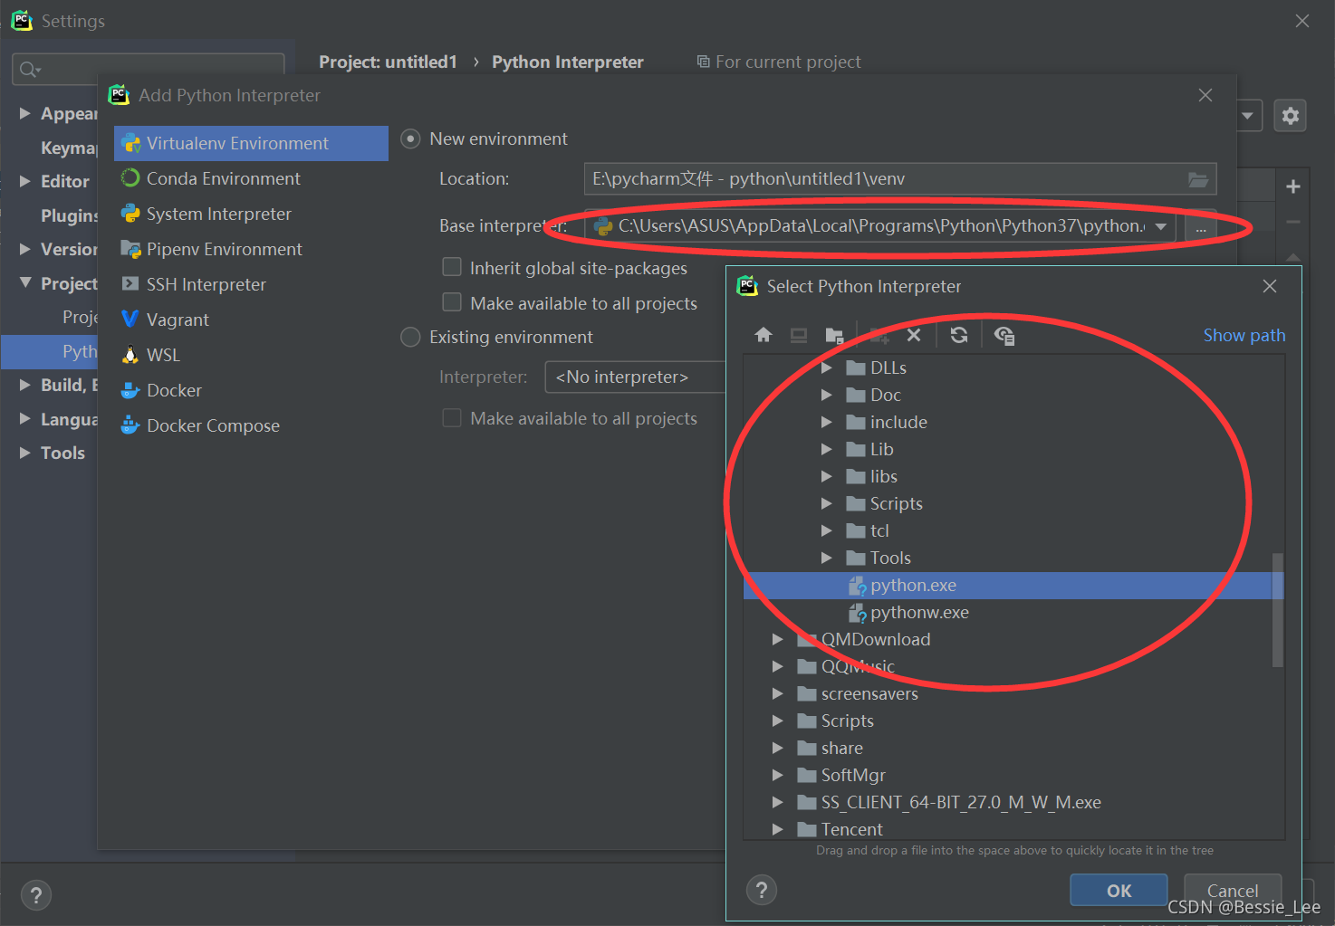Image resolution: width=1335 pixels, height=926 pixels.
Task: Click the ellipsis browse button for Base interpreter
Action: point(1201,226)
